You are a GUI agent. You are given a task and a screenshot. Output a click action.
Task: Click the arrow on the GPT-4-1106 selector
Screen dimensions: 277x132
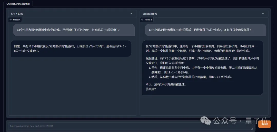[x=132, y=14]
